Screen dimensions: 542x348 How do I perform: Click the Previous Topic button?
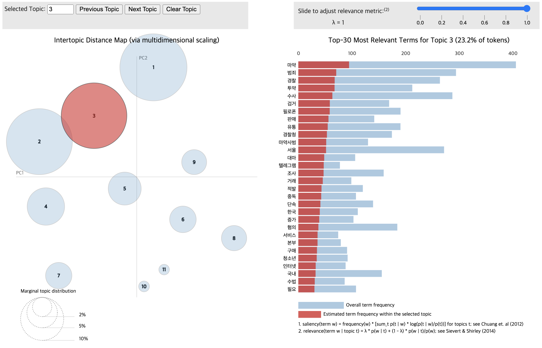(99, 9)
